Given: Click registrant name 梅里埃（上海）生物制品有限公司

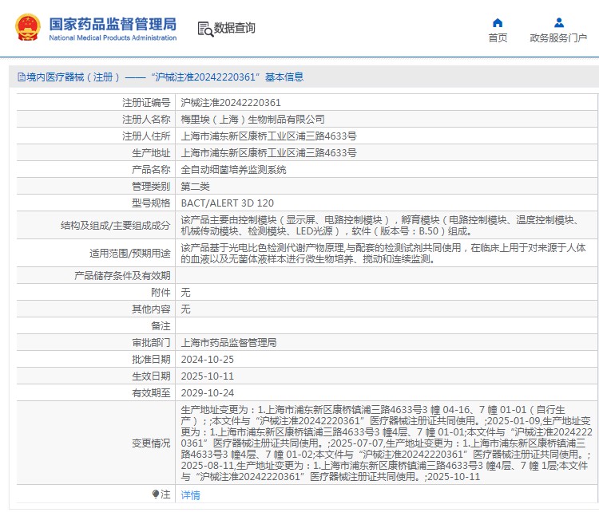Looking at the screenshot, I should [x=253, y=120].
